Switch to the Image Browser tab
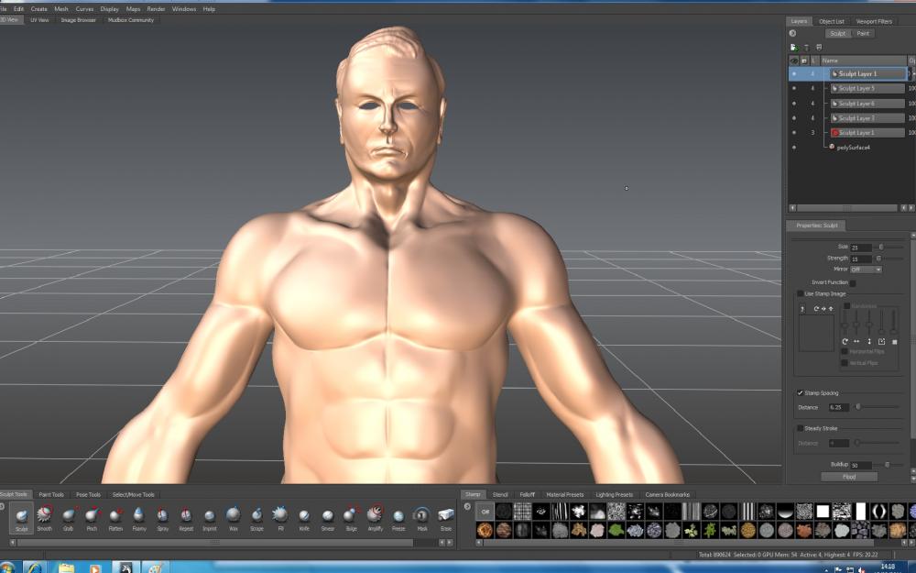The width and height of the screenshot is (916, 573). click(x=78, y=20)
